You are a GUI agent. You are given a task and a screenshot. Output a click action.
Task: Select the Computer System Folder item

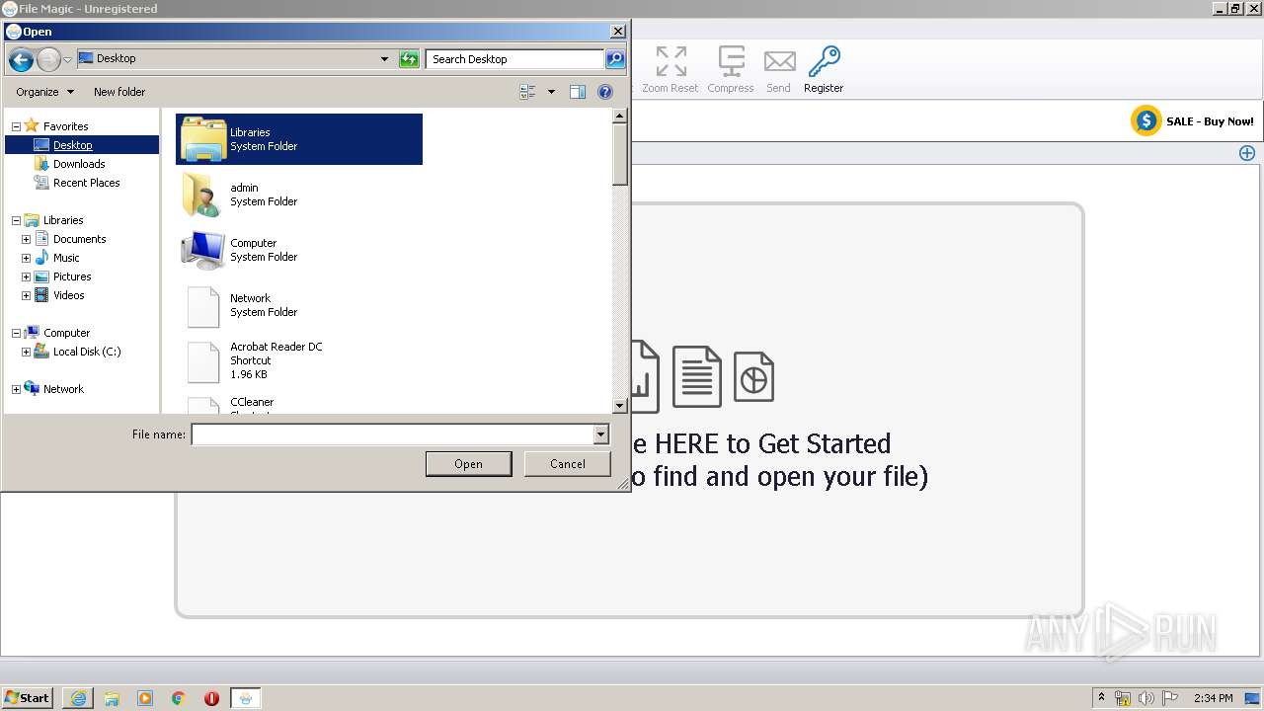(299, 250)
